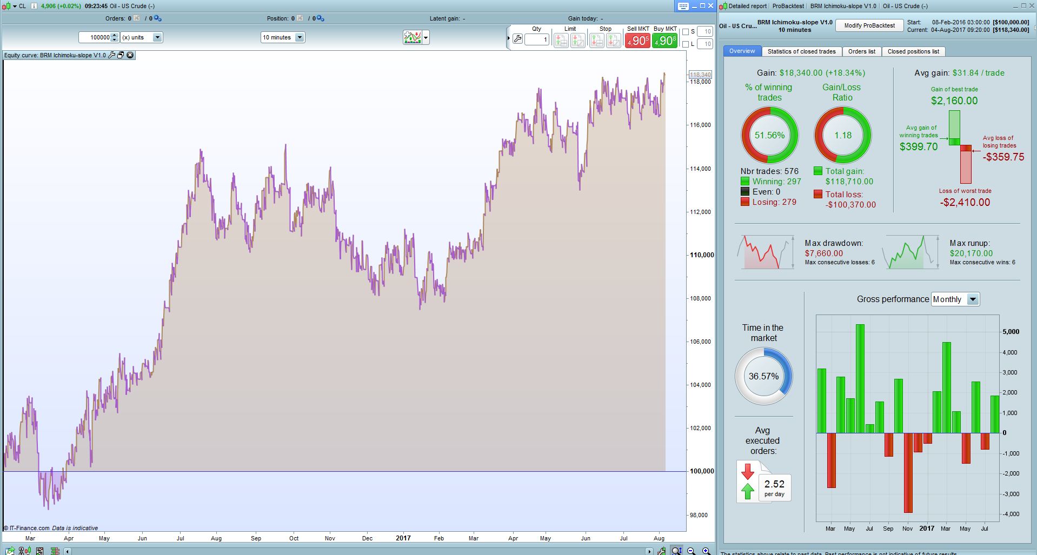Click the icon left of the bottom magnifier tools

662,551
